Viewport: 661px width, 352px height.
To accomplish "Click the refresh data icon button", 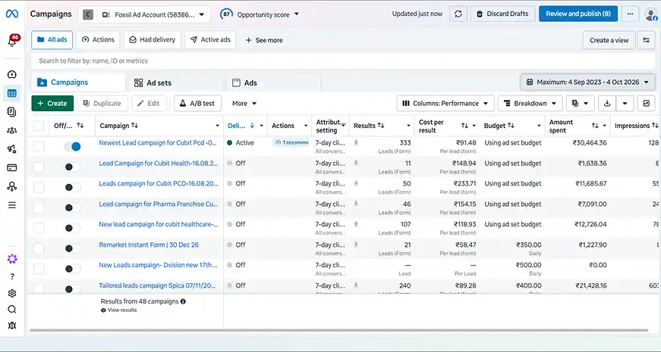I will 458,14.
